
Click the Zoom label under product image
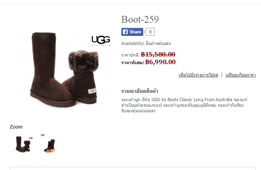tap(16, 127)
